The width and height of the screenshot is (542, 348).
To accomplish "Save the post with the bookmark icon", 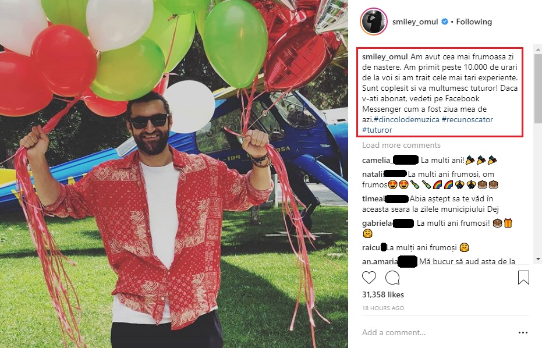I will [523, 277].
